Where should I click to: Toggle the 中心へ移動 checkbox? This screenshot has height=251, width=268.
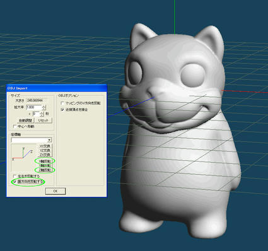pyautogui.click(x=15, y=127)
